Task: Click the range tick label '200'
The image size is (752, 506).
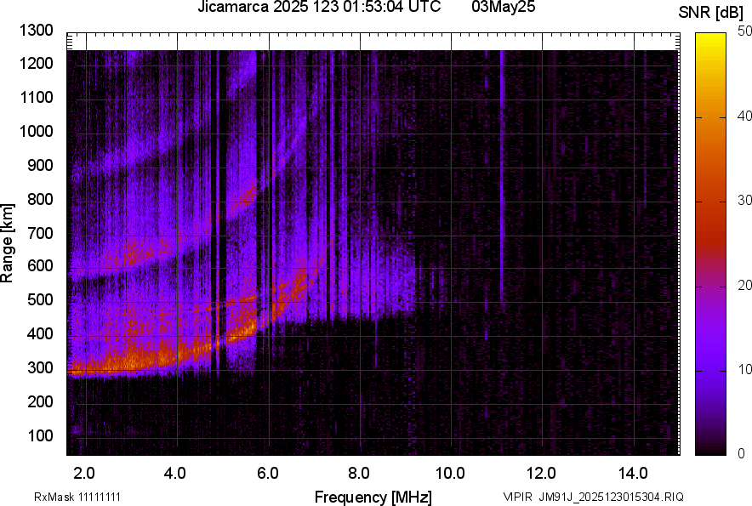Action: 40,401
